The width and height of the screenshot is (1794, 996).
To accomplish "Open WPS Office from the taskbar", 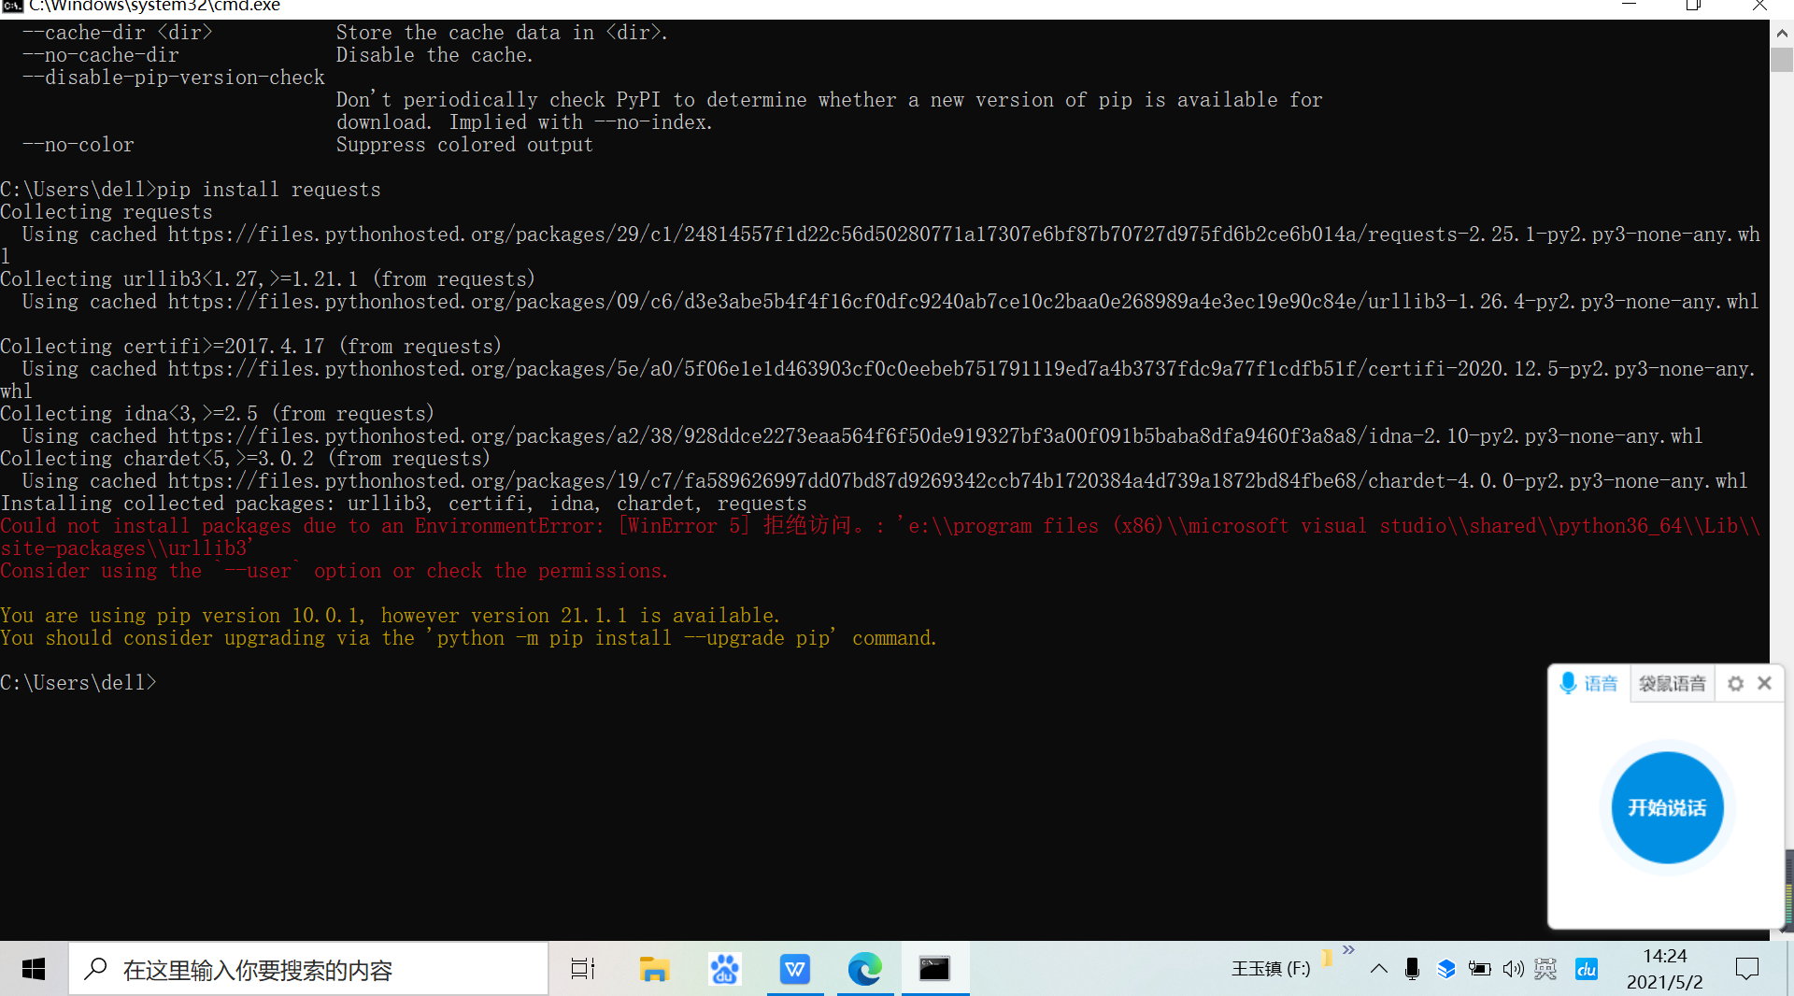I will (x=794, y=969).
